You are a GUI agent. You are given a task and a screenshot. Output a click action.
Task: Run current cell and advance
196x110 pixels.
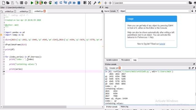41,3
